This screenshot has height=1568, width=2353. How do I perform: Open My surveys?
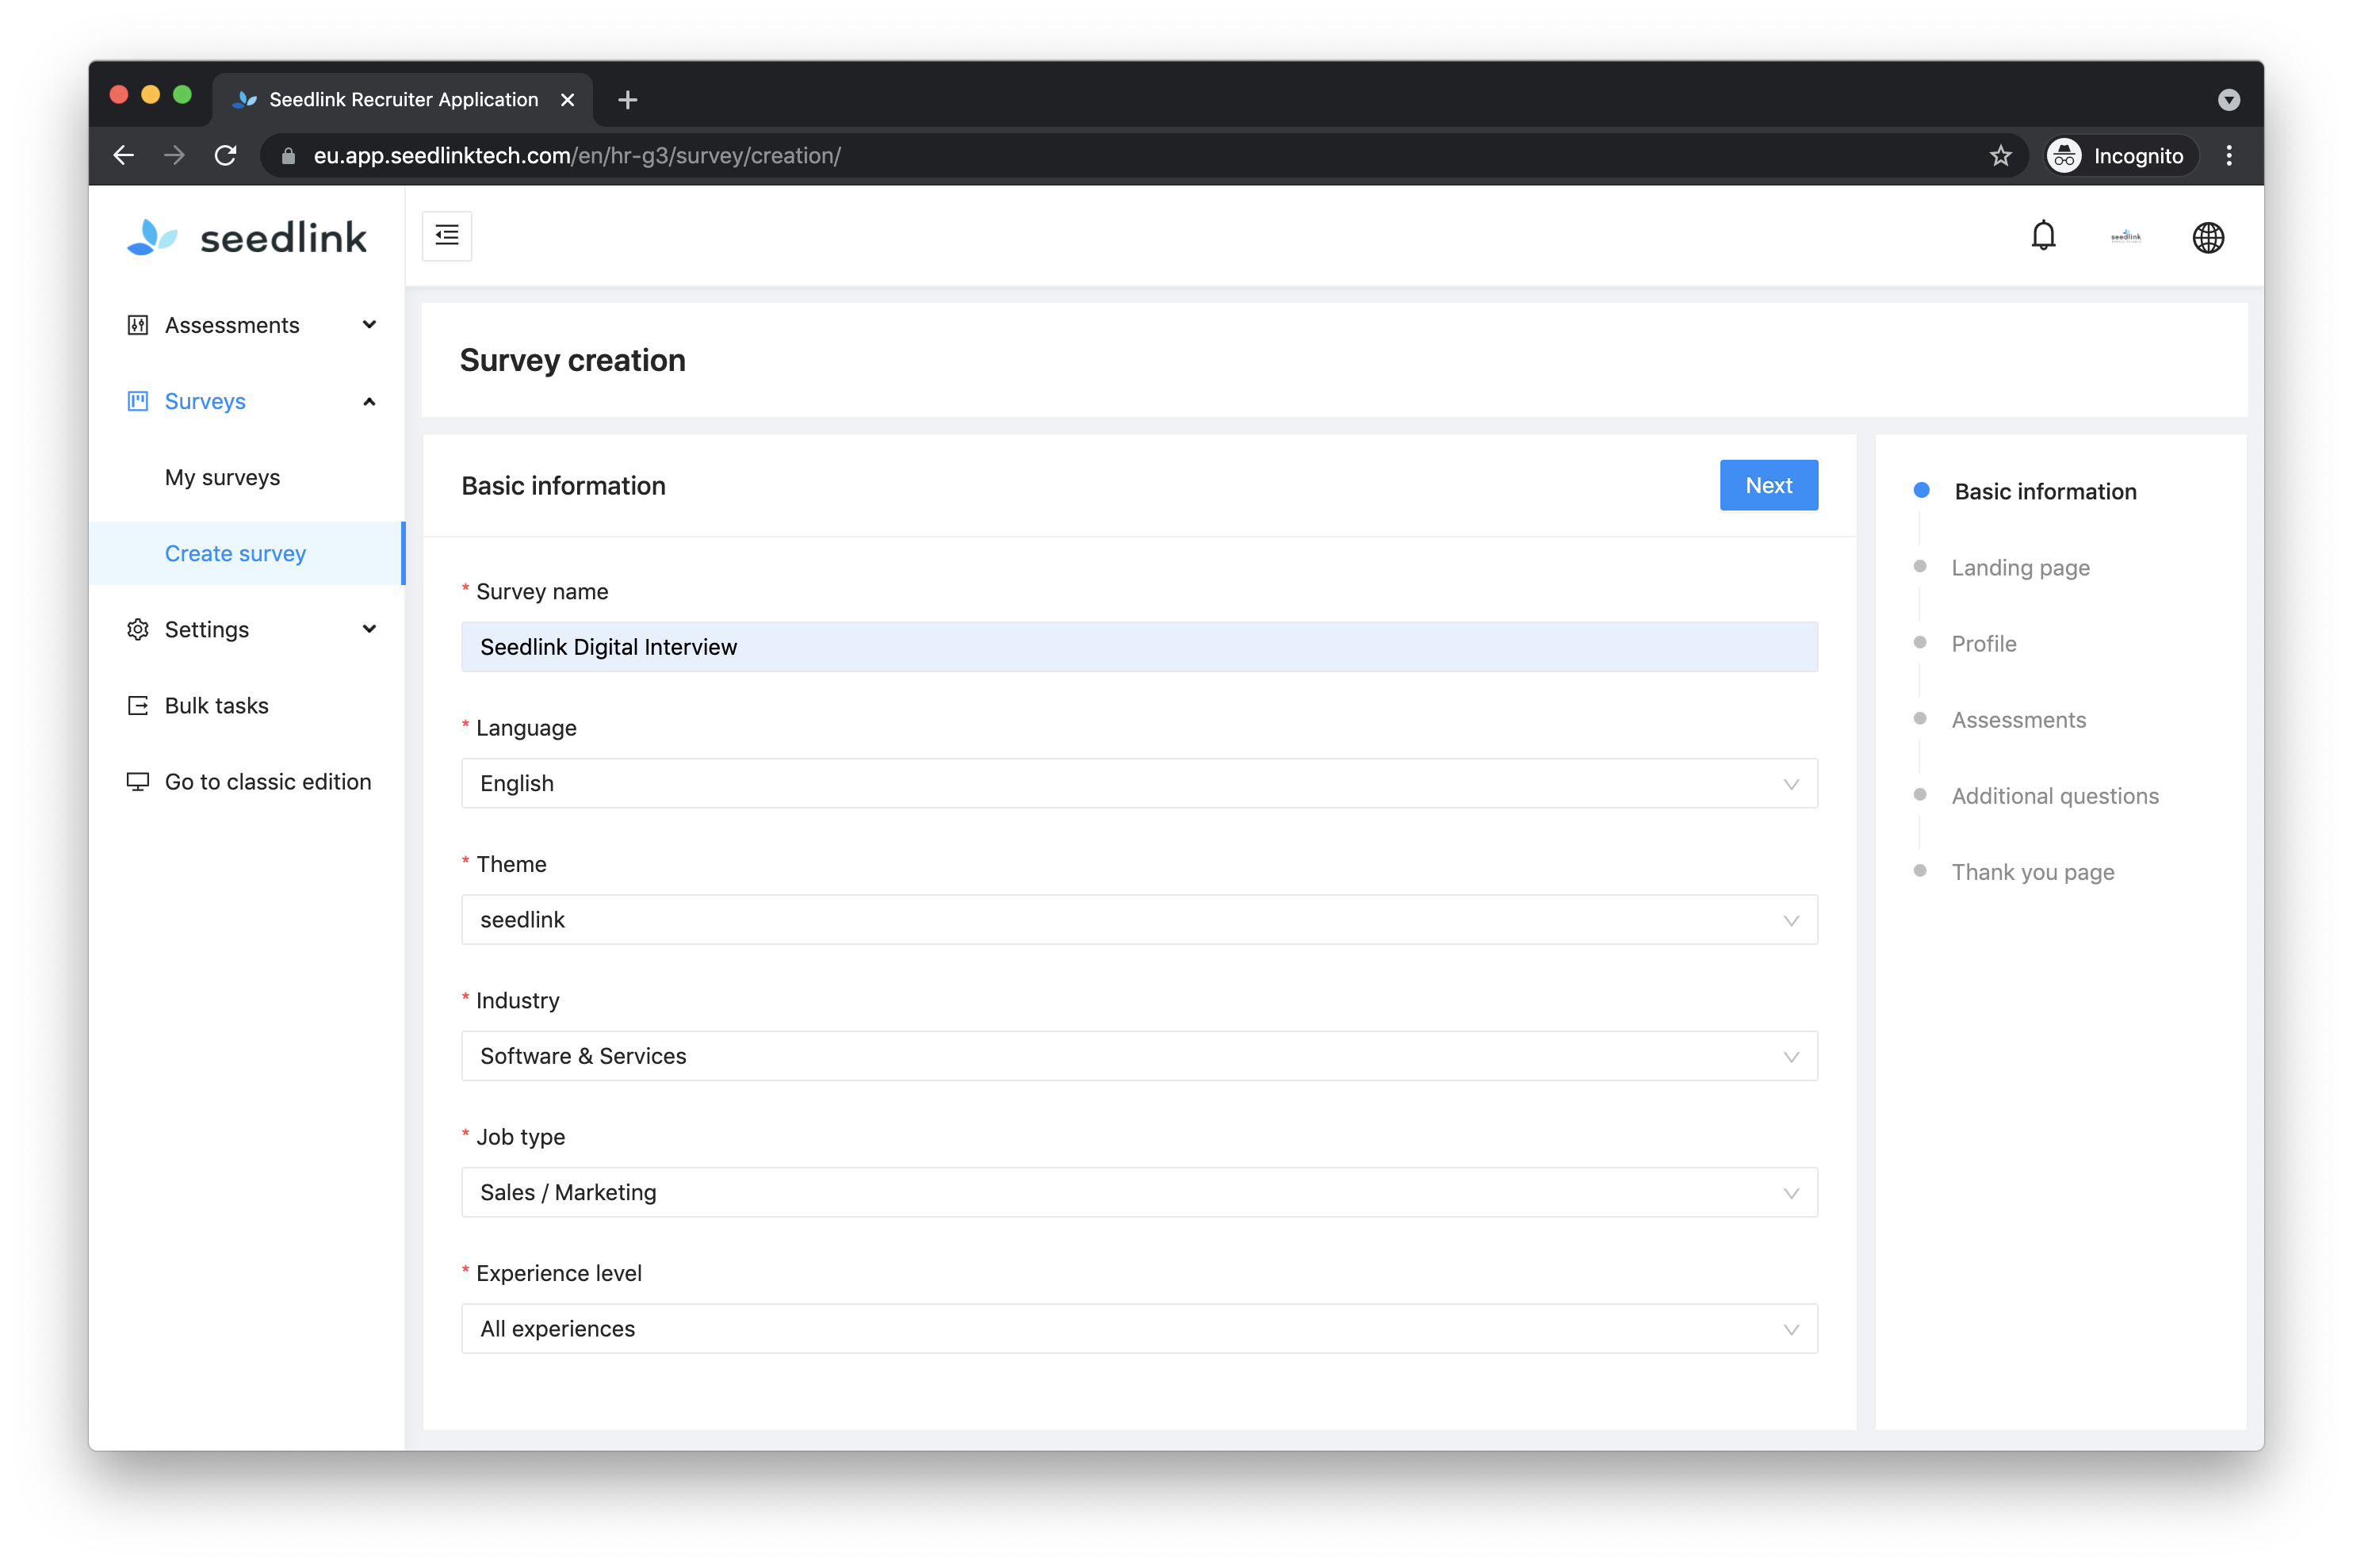(x=222, y=477)
